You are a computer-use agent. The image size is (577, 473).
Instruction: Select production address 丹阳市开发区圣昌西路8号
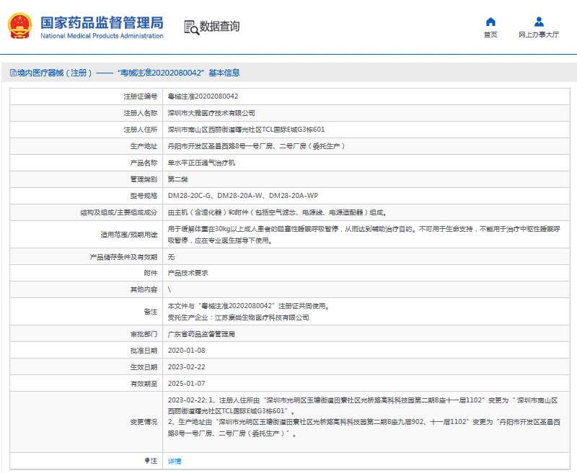click(256, 146)
